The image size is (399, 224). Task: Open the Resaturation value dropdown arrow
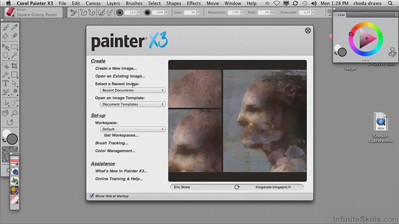(x=242, y=12)
